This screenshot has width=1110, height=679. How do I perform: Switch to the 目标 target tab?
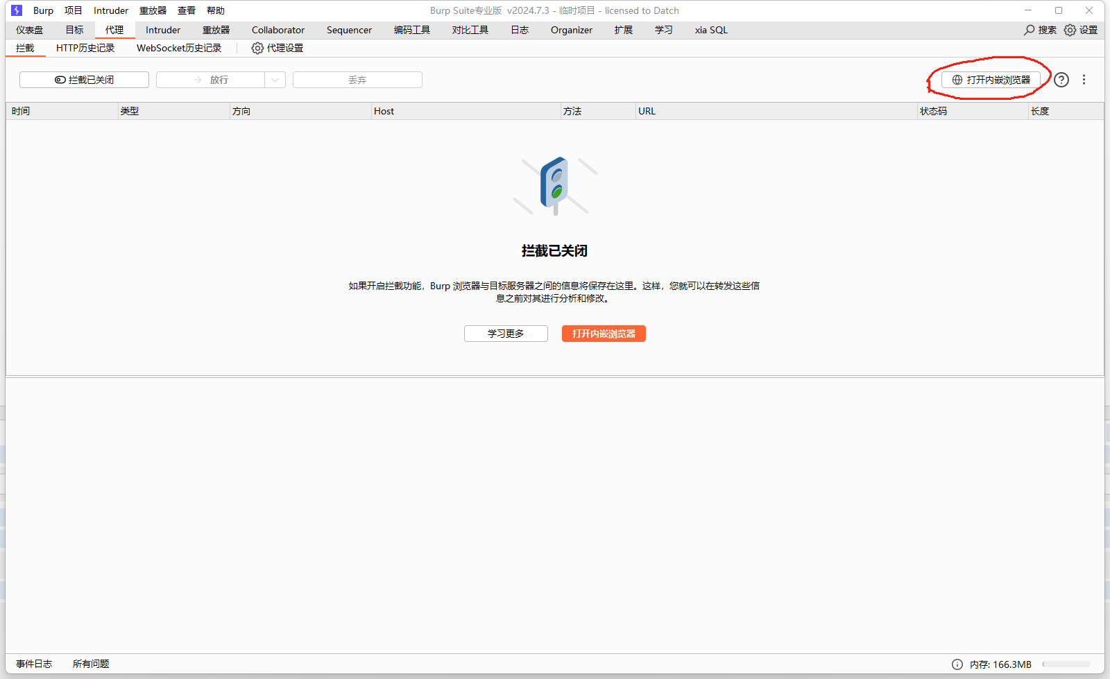pyautogui.click(x=74, y=30)
